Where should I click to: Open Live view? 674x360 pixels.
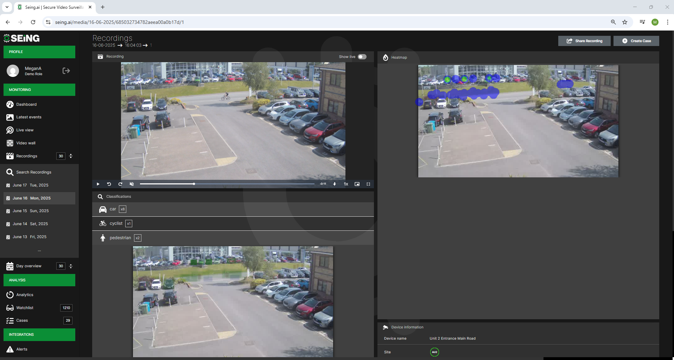(x=24, y=130)
